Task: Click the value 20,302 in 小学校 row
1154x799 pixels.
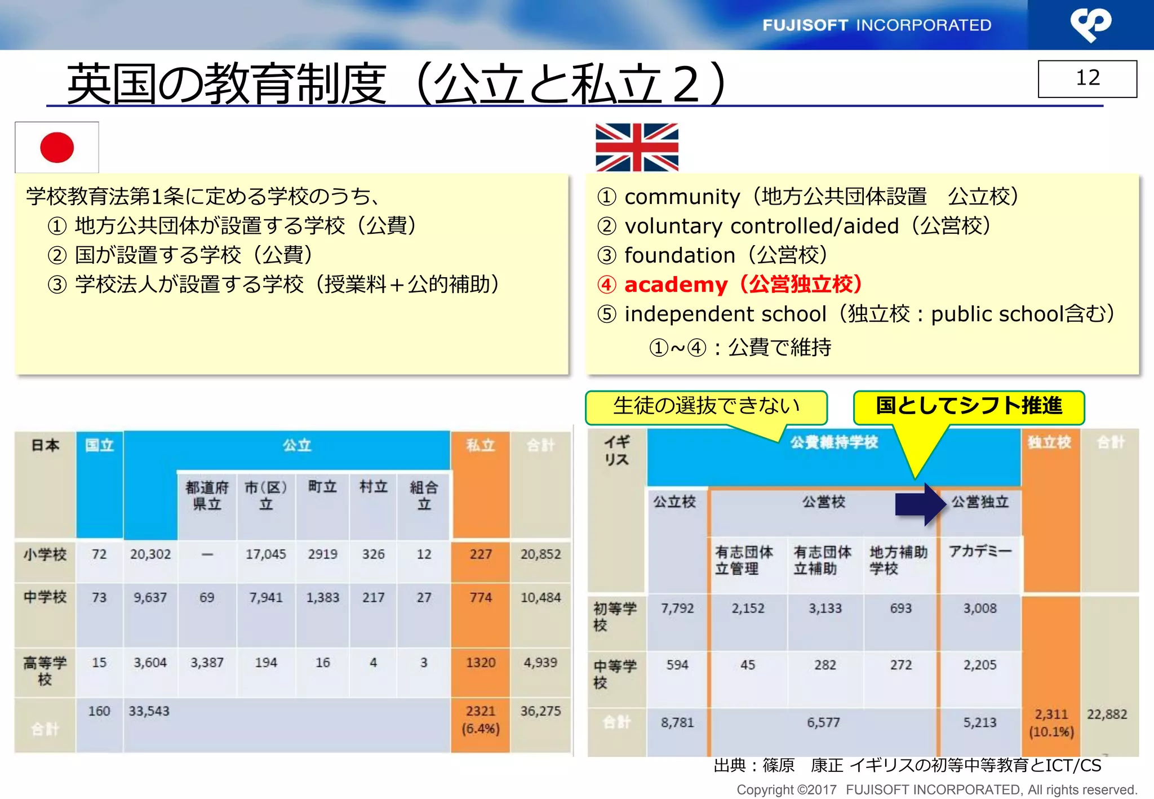Action: 150,554
